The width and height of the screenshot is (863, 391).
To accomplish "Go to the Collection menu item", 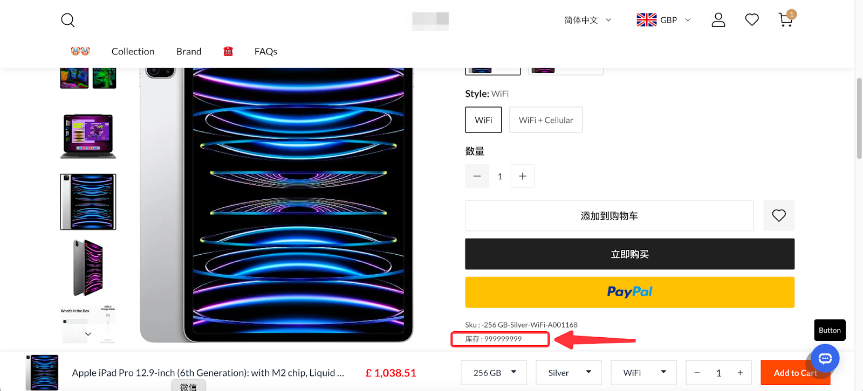I will [133, 51].
